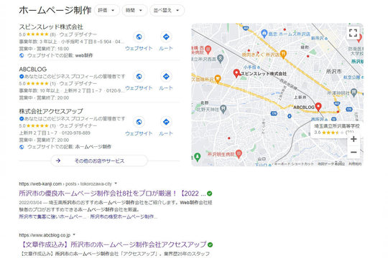
Task: Open the ABCBLOG business listing title
Action: (x=33, y=70)
